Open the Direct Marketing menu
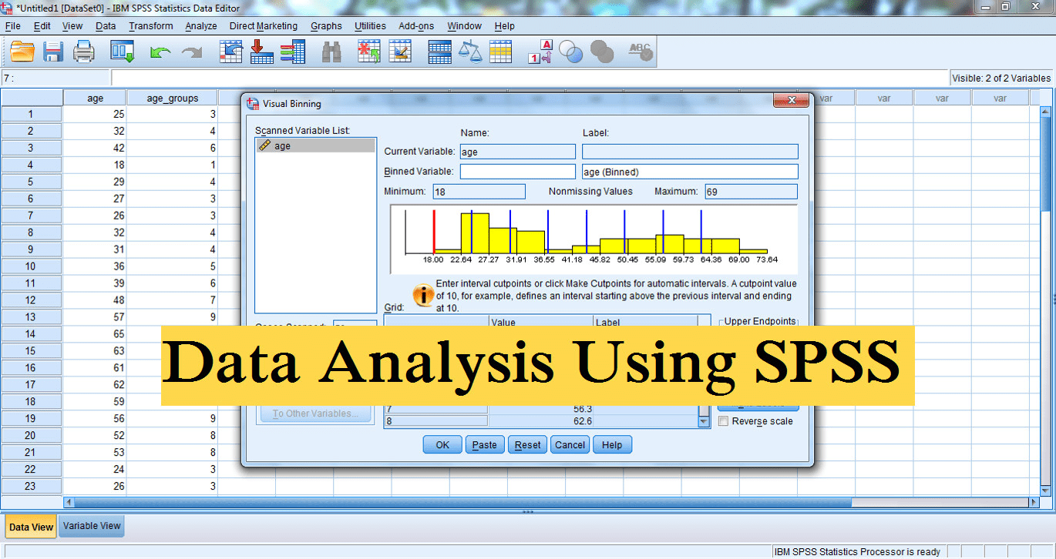The height and width of the screenshot is (559, 1056). (263, 25)
